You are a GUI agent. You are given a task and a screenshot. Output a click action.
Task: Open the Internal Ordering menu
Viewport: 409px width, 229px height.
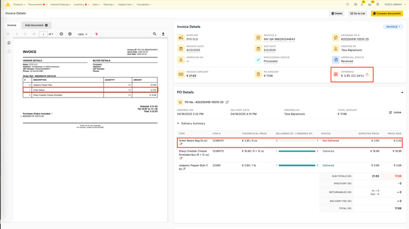pyautogui.click(x=60, y=5)
